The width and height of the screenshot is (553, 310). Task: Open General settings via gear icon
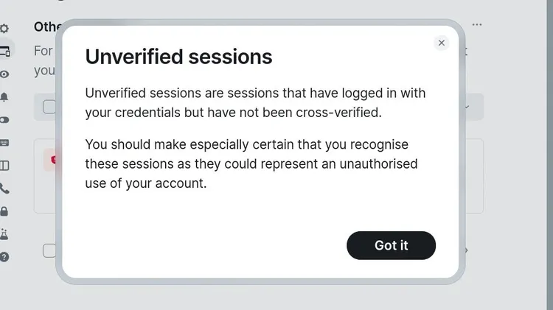point(4,29)
